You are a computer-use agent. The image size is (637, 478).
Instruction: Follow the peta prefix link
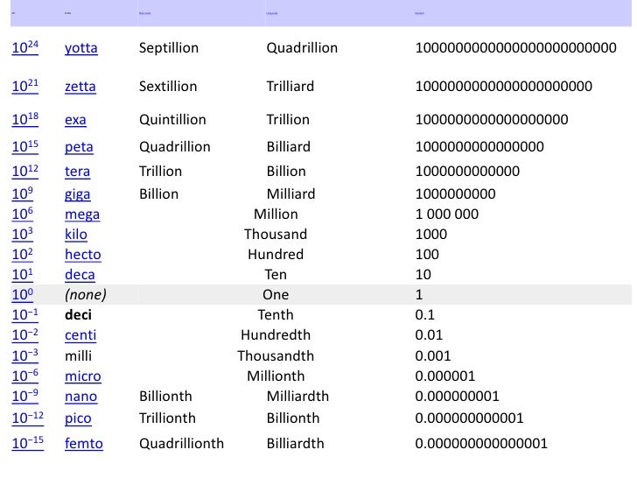click(79, 147)
